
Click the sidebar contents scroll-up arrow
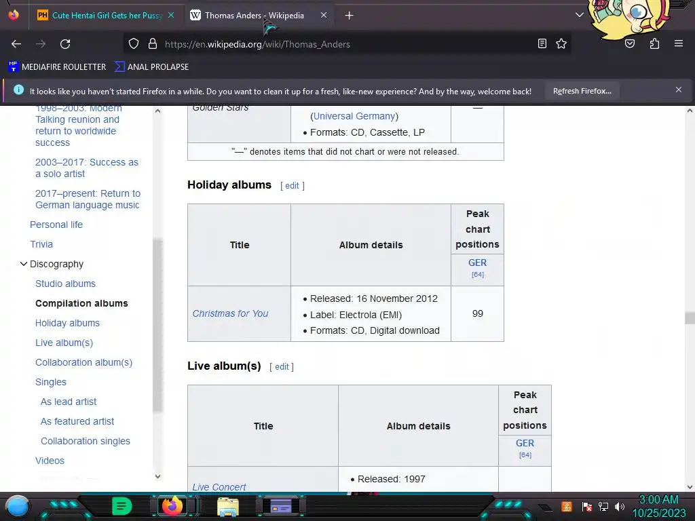[x=157, y=111]
